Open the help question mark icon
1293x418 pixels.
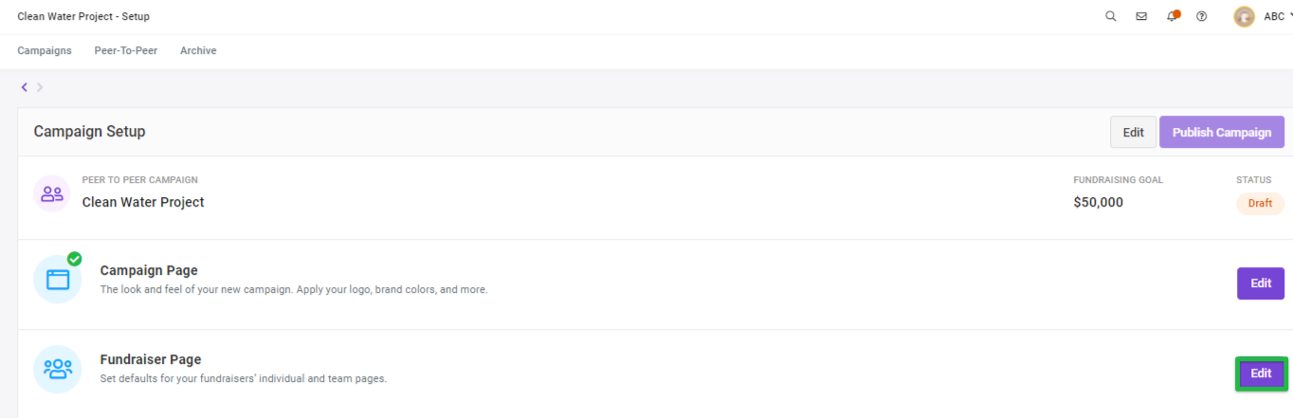pos(1202,16)
